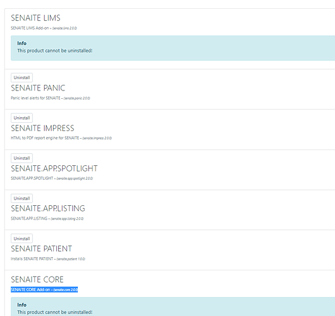Click the Installs SENAITE PATIENT description

click(48, 259)
